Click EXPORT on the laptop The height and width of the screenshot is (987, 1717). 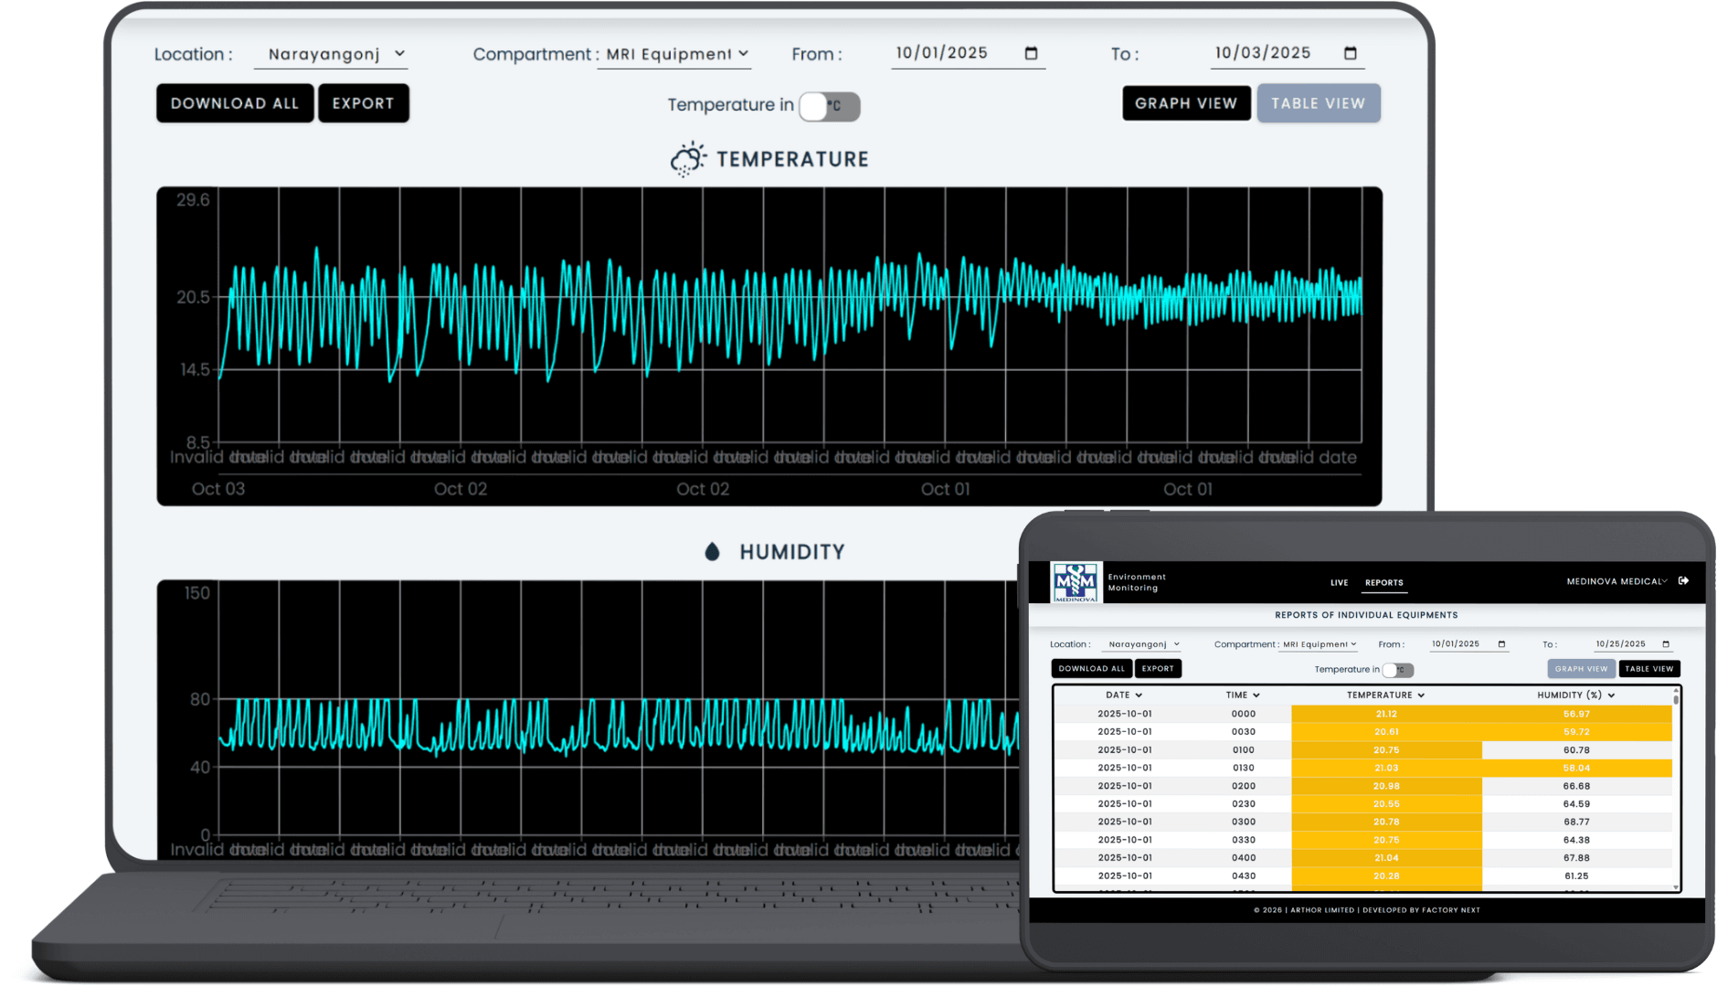(363, 103)
